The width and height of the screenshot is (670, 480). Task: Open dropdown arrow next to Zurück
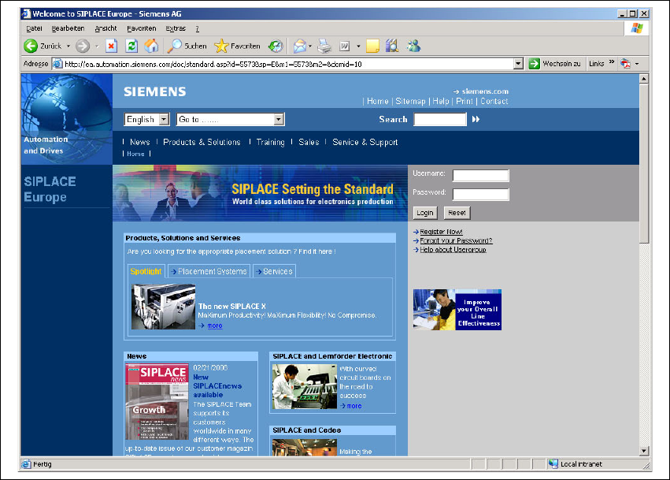point(68,46)
